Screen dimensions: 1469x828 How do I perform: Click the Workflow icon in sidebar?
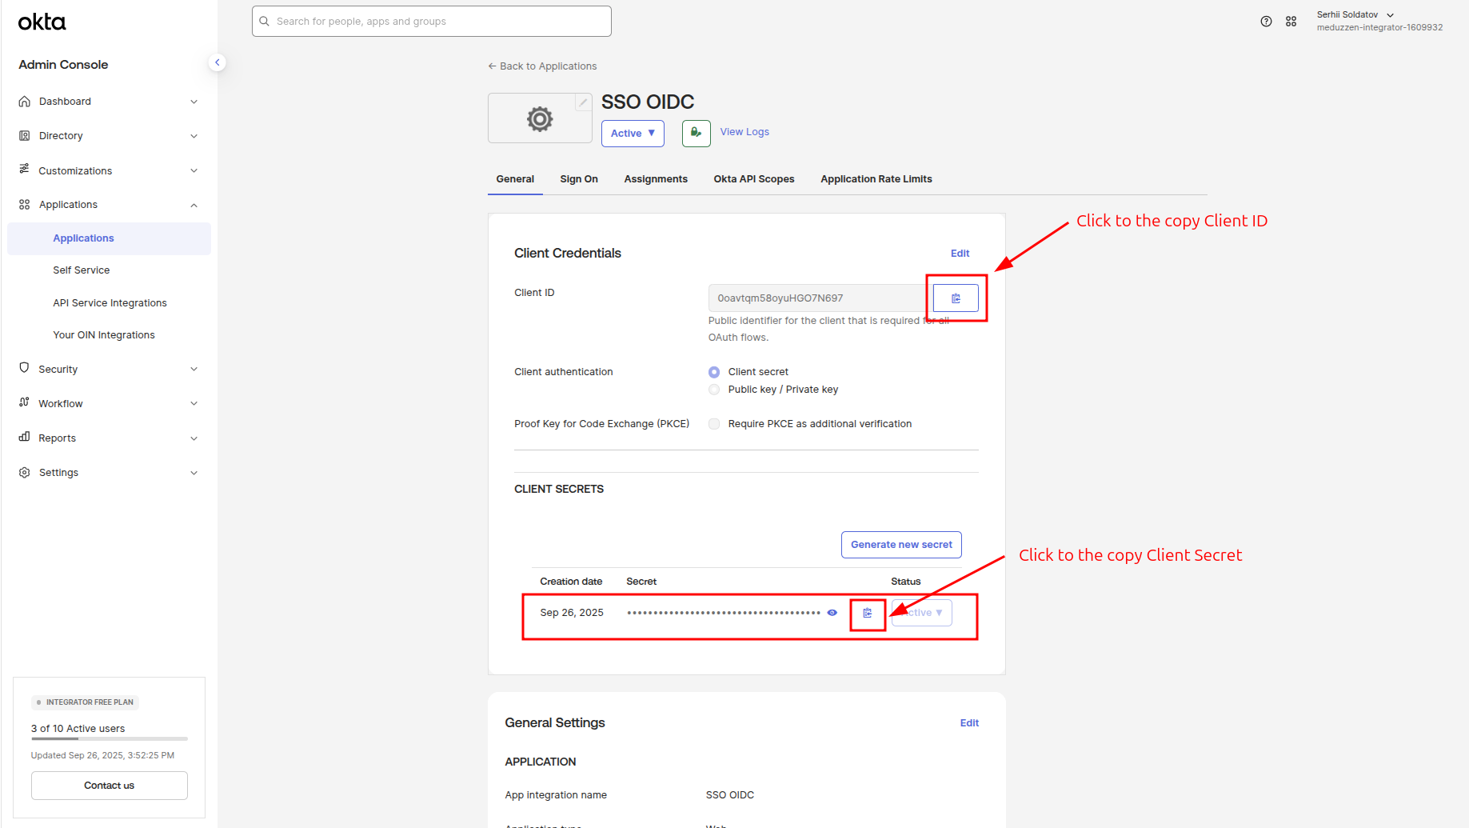(x=25, y=402)
